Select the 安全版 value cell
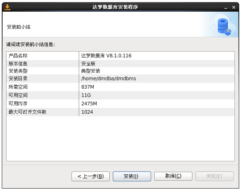Viewport: 241px width, 190px height. click(88, 64)
